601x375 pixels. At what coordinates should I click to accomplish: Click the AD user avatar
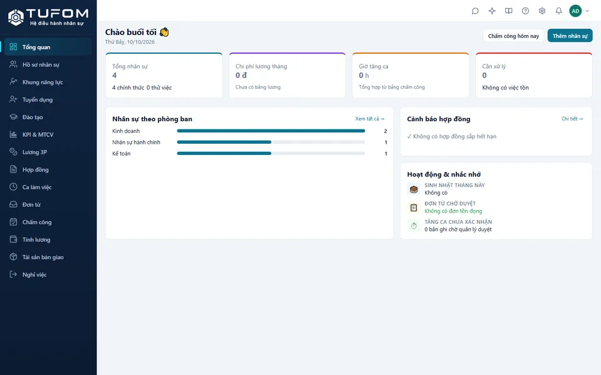pyautogui.click(x=575, y=11)
